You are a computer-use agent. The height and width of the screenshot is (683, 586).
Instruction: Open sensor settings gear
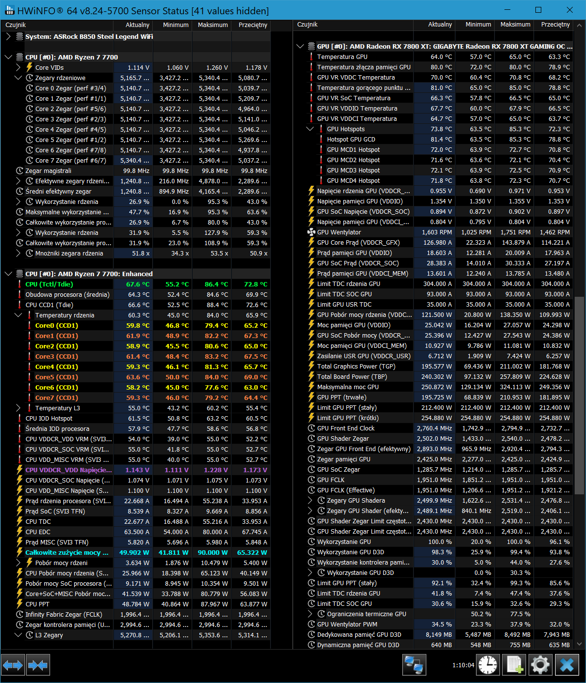click(x=540, y=665)
